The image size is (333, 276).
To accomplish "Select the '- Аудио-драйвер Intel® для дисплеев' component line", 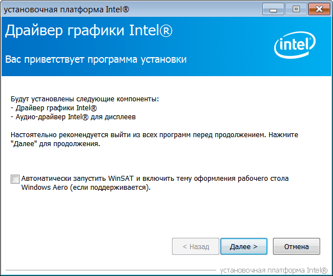I will pyautogui.click(x=73, y=117).
